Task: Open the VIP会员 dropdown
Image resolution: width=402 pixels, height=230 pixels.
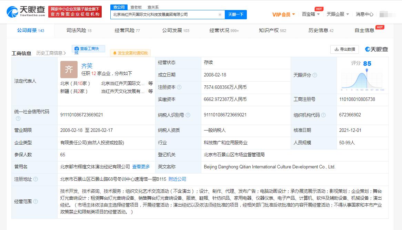Action: point(283,14)
